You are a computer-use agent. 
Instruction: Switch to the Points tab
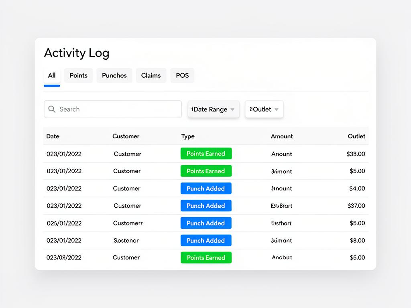(x=78, y=75)
